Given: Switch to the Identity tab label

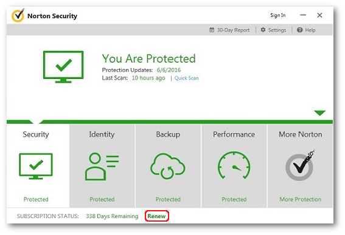Looking at the screenshot, I should (x=102, y=134).
